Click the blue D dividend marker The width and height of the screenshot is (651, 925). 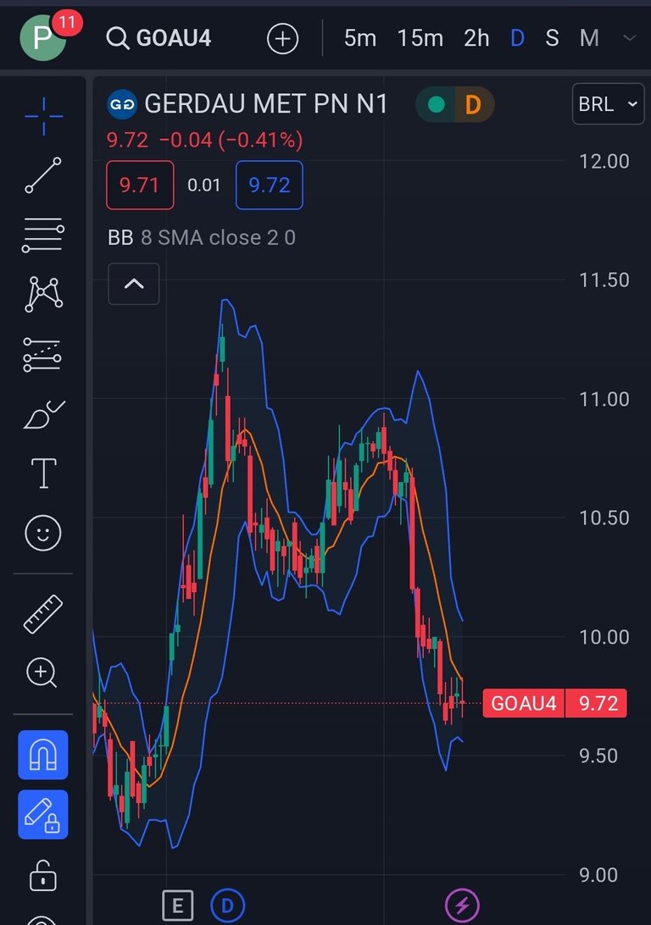227,906
